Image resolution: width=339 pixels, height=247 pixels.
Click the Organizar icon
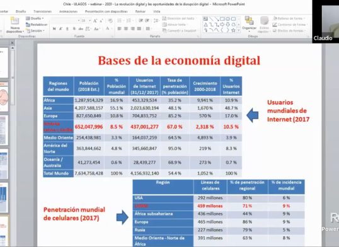pos(249,23)
